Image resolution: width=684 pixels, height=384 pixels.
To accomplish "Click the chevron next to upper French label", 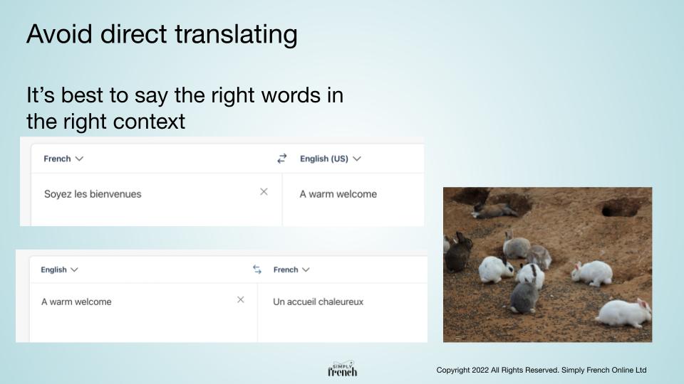I will 79,159.
